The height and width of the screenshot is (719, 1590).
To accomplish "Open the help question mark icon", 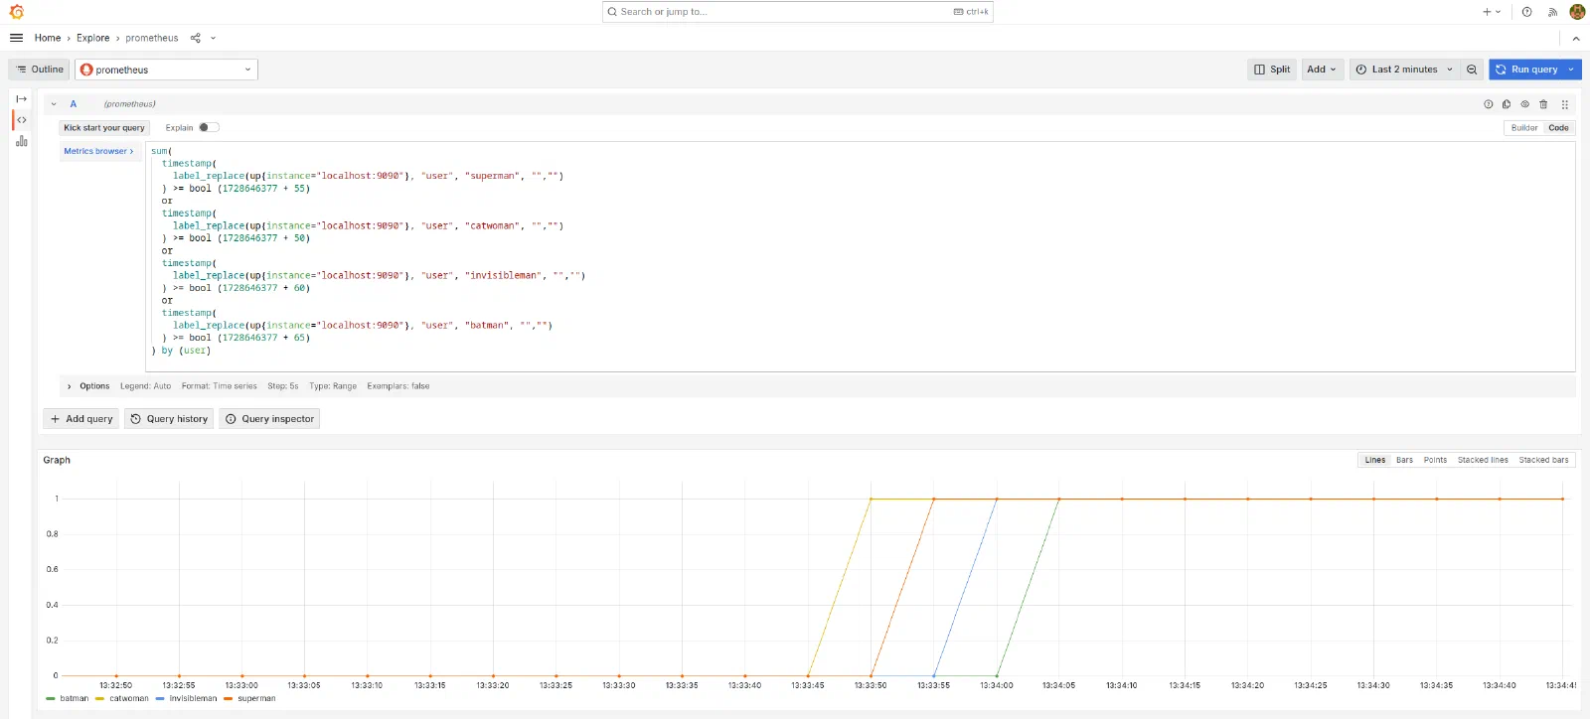I will (x=1526, y=12).
